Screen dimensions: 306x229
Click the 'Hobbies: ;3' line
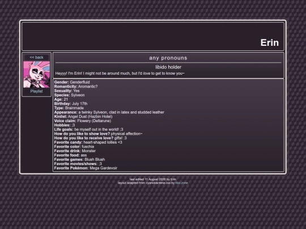pyautogui.click(x=65, y=125)
